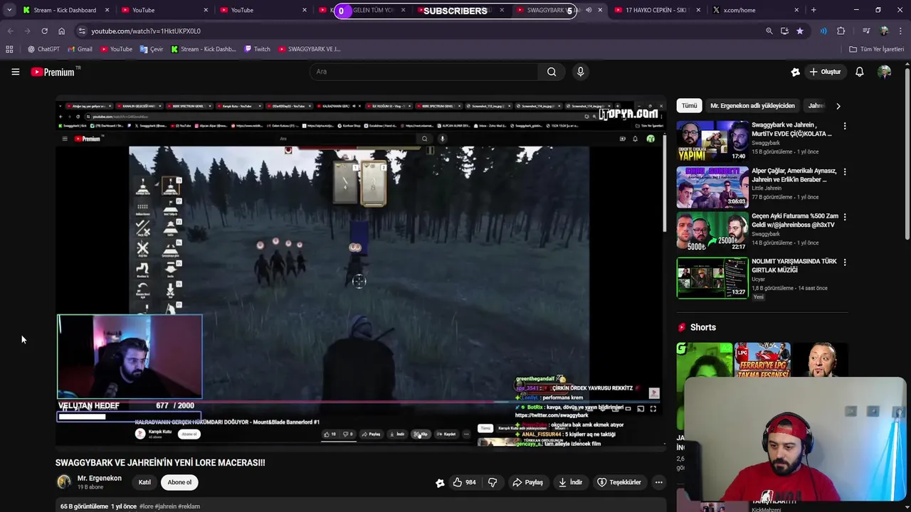911x512 pixels.
Task: Open the Çevir translate bookmark
Action: pyautogui.click(x=152, y=49)
